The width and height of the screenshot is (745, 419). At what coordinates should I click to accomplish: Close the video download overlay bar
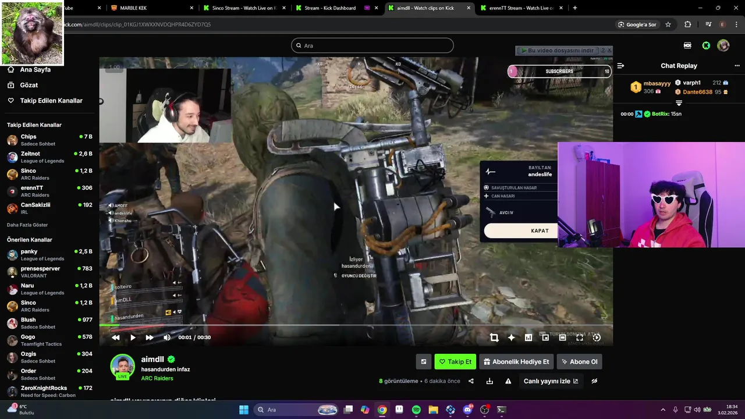609,51
